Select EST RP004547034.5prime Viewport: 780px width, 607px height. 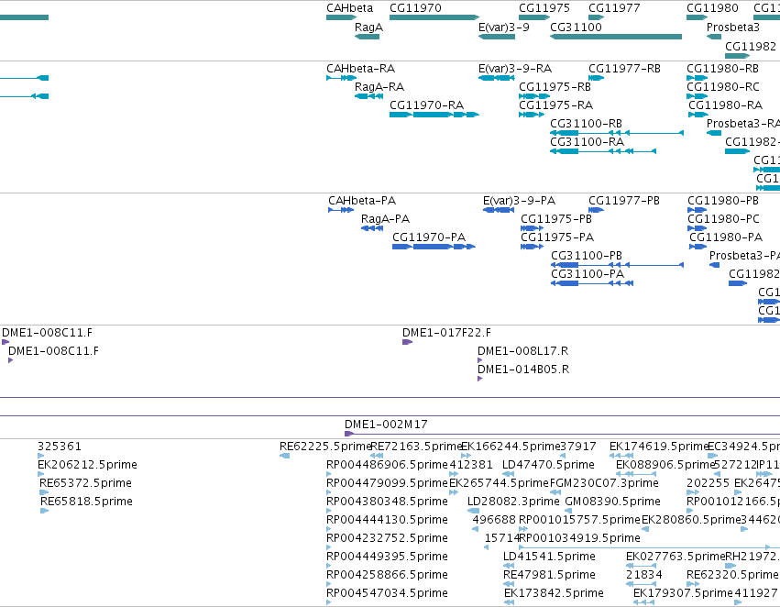tap(329, 602)
